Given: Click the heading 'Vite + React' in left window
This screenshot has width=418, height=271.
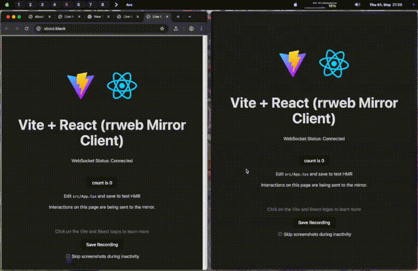Looking at the screenshot, I should 102,132.
